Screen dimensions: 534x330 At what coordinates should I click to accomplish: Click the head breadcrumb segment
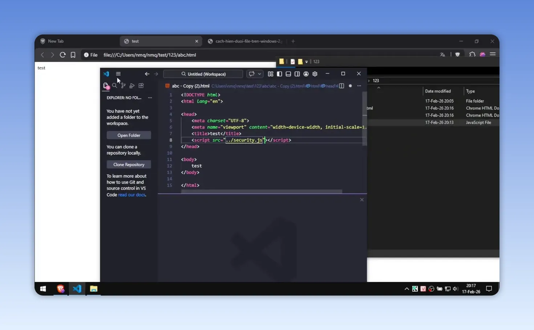point(328,86)
